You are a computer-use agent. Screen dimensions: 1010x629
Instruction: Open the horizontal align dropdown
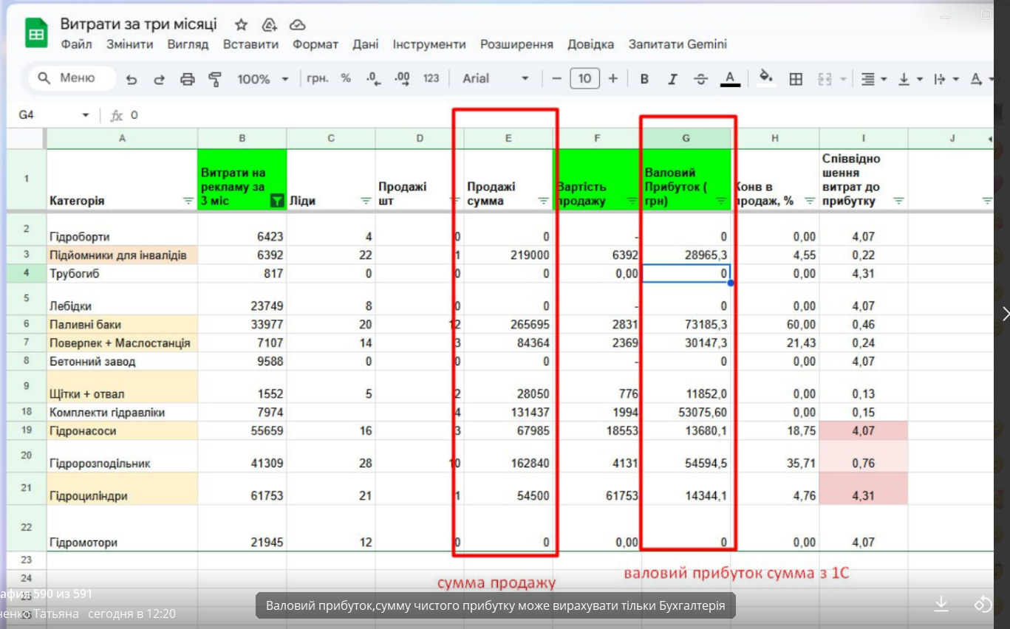pyautogui.click(x=874, y=79)
